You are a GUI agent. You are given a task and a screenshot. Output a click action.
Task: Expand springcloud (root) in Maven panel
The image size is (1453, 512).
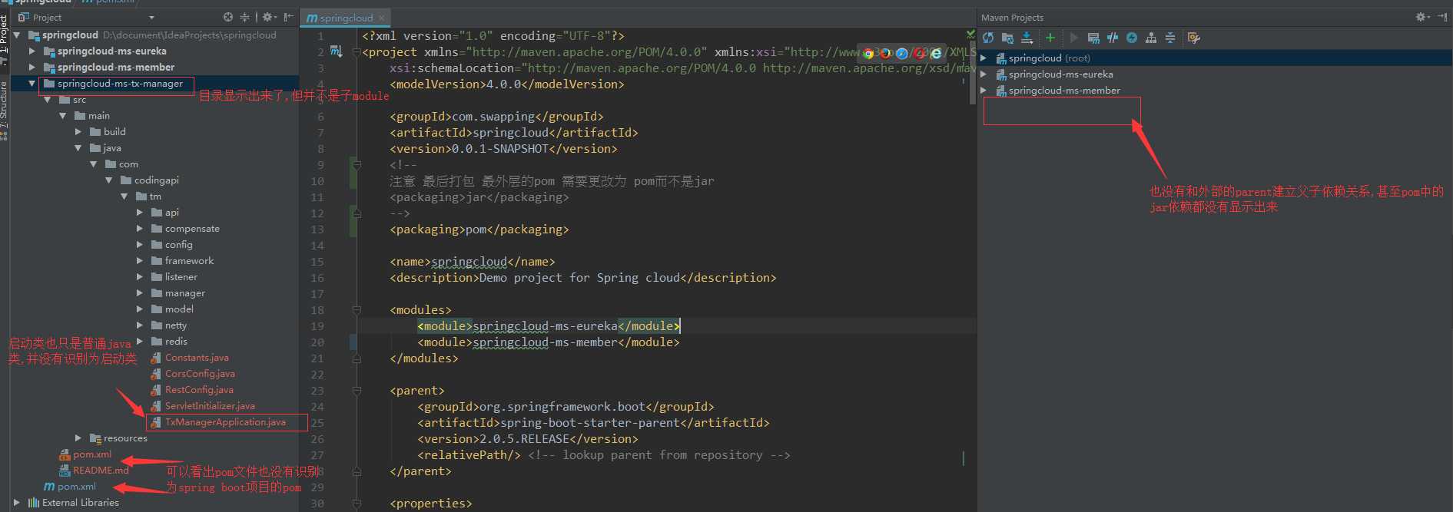(x=984, y=58)
